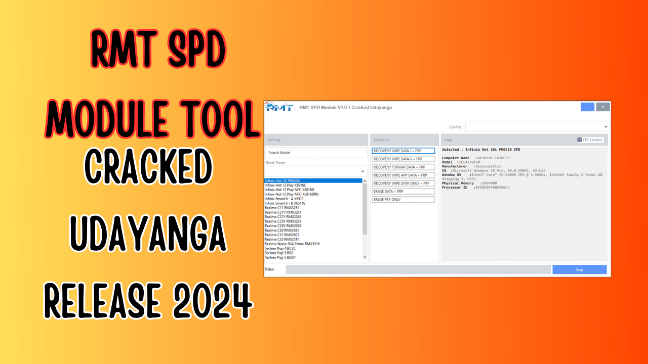Click ERASE DATA + FRP button
Image resolution: width=648 pixels, height=364 pixels.
click(x=403, y=192)
